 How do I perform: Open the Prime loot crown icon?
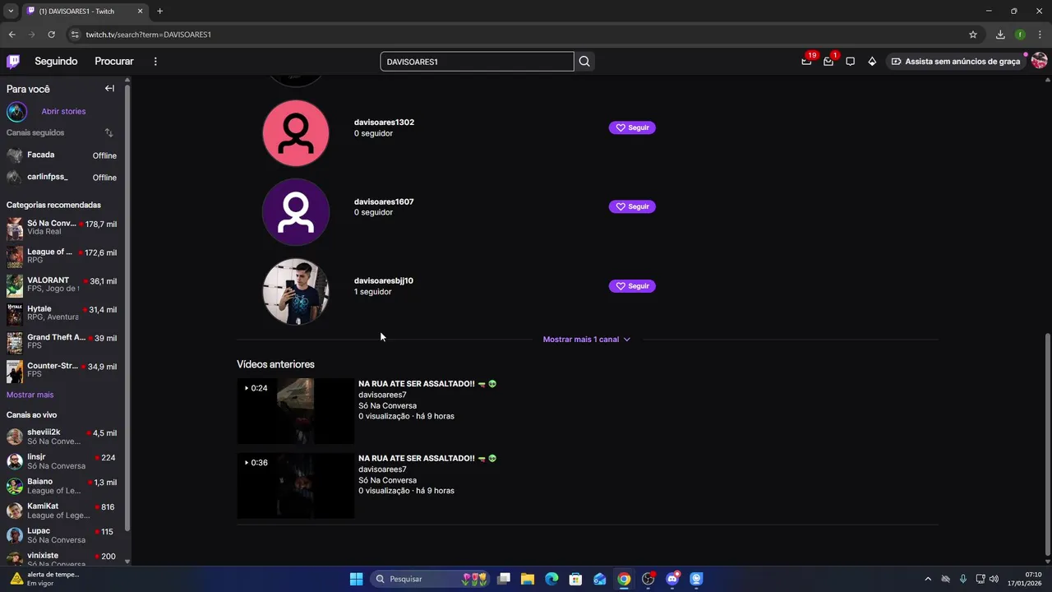pyautogui.click(x=806, y=62)
